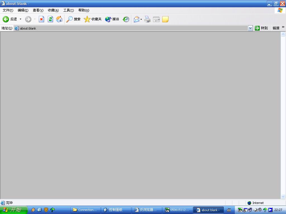Switch to the 050615112... taskbar window
Screen dimensions: 286x214
tap(178, 210)
